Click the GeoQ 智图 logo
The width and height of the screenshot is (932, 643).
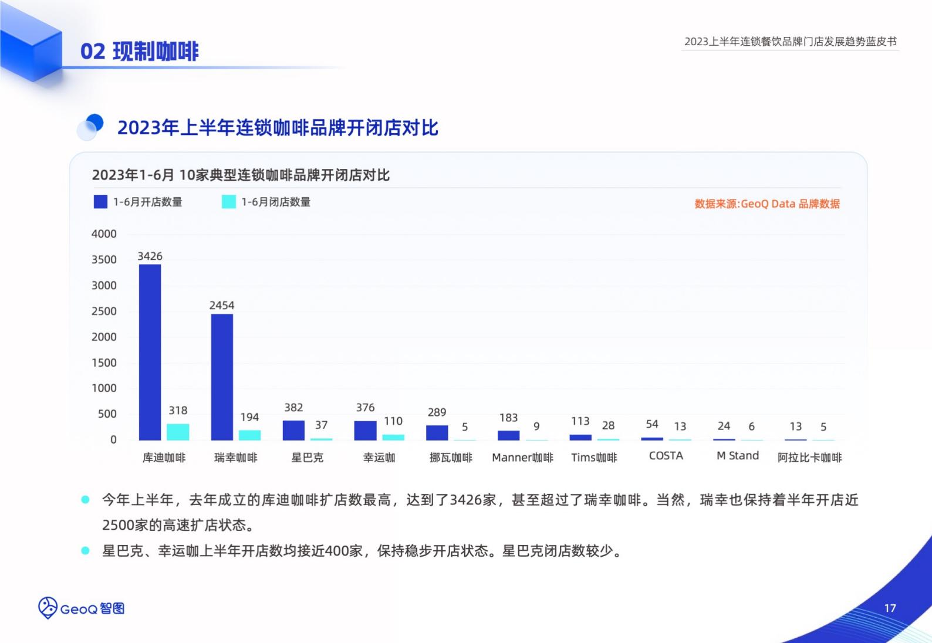81,608
